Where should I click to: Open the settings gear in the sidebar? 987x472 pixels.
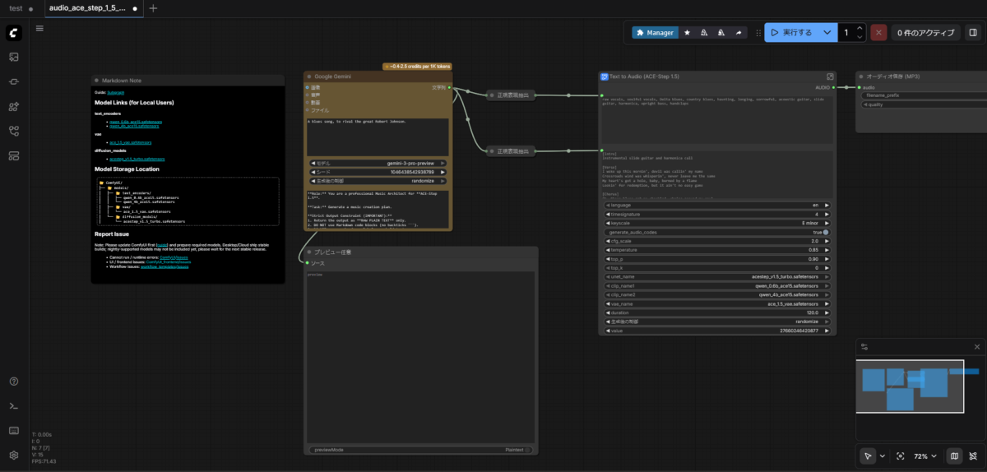pos(14,455)
